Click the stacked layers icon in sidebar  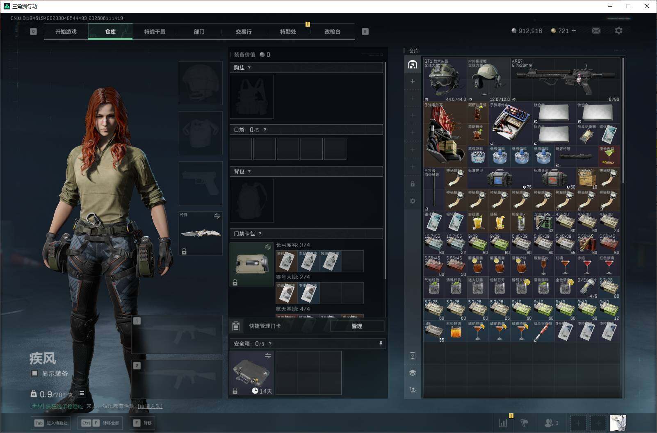[413, 373]
